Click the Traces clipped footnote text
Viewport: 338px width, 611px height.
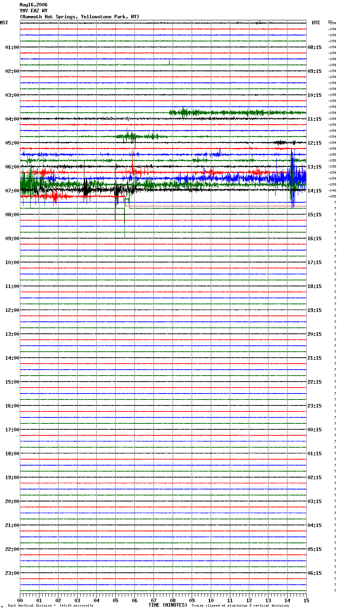point(240,606)
